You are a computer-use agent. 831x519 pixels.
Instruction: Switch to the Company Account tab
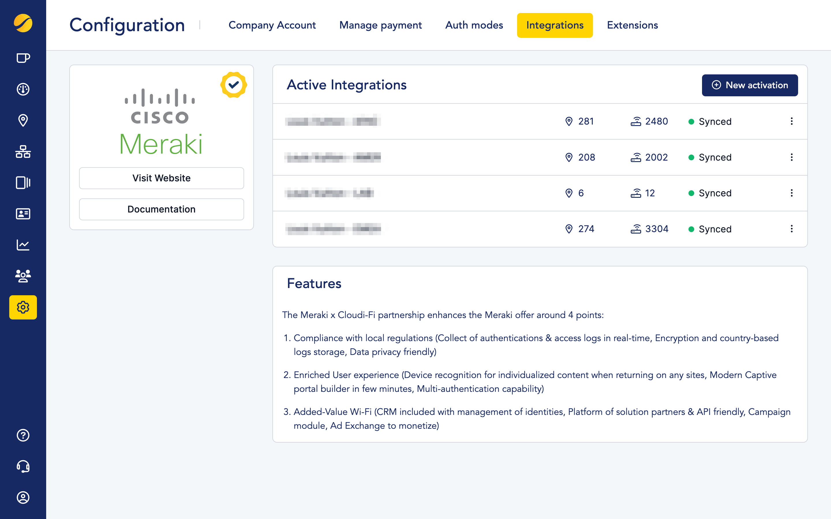[x=272, y=25]
